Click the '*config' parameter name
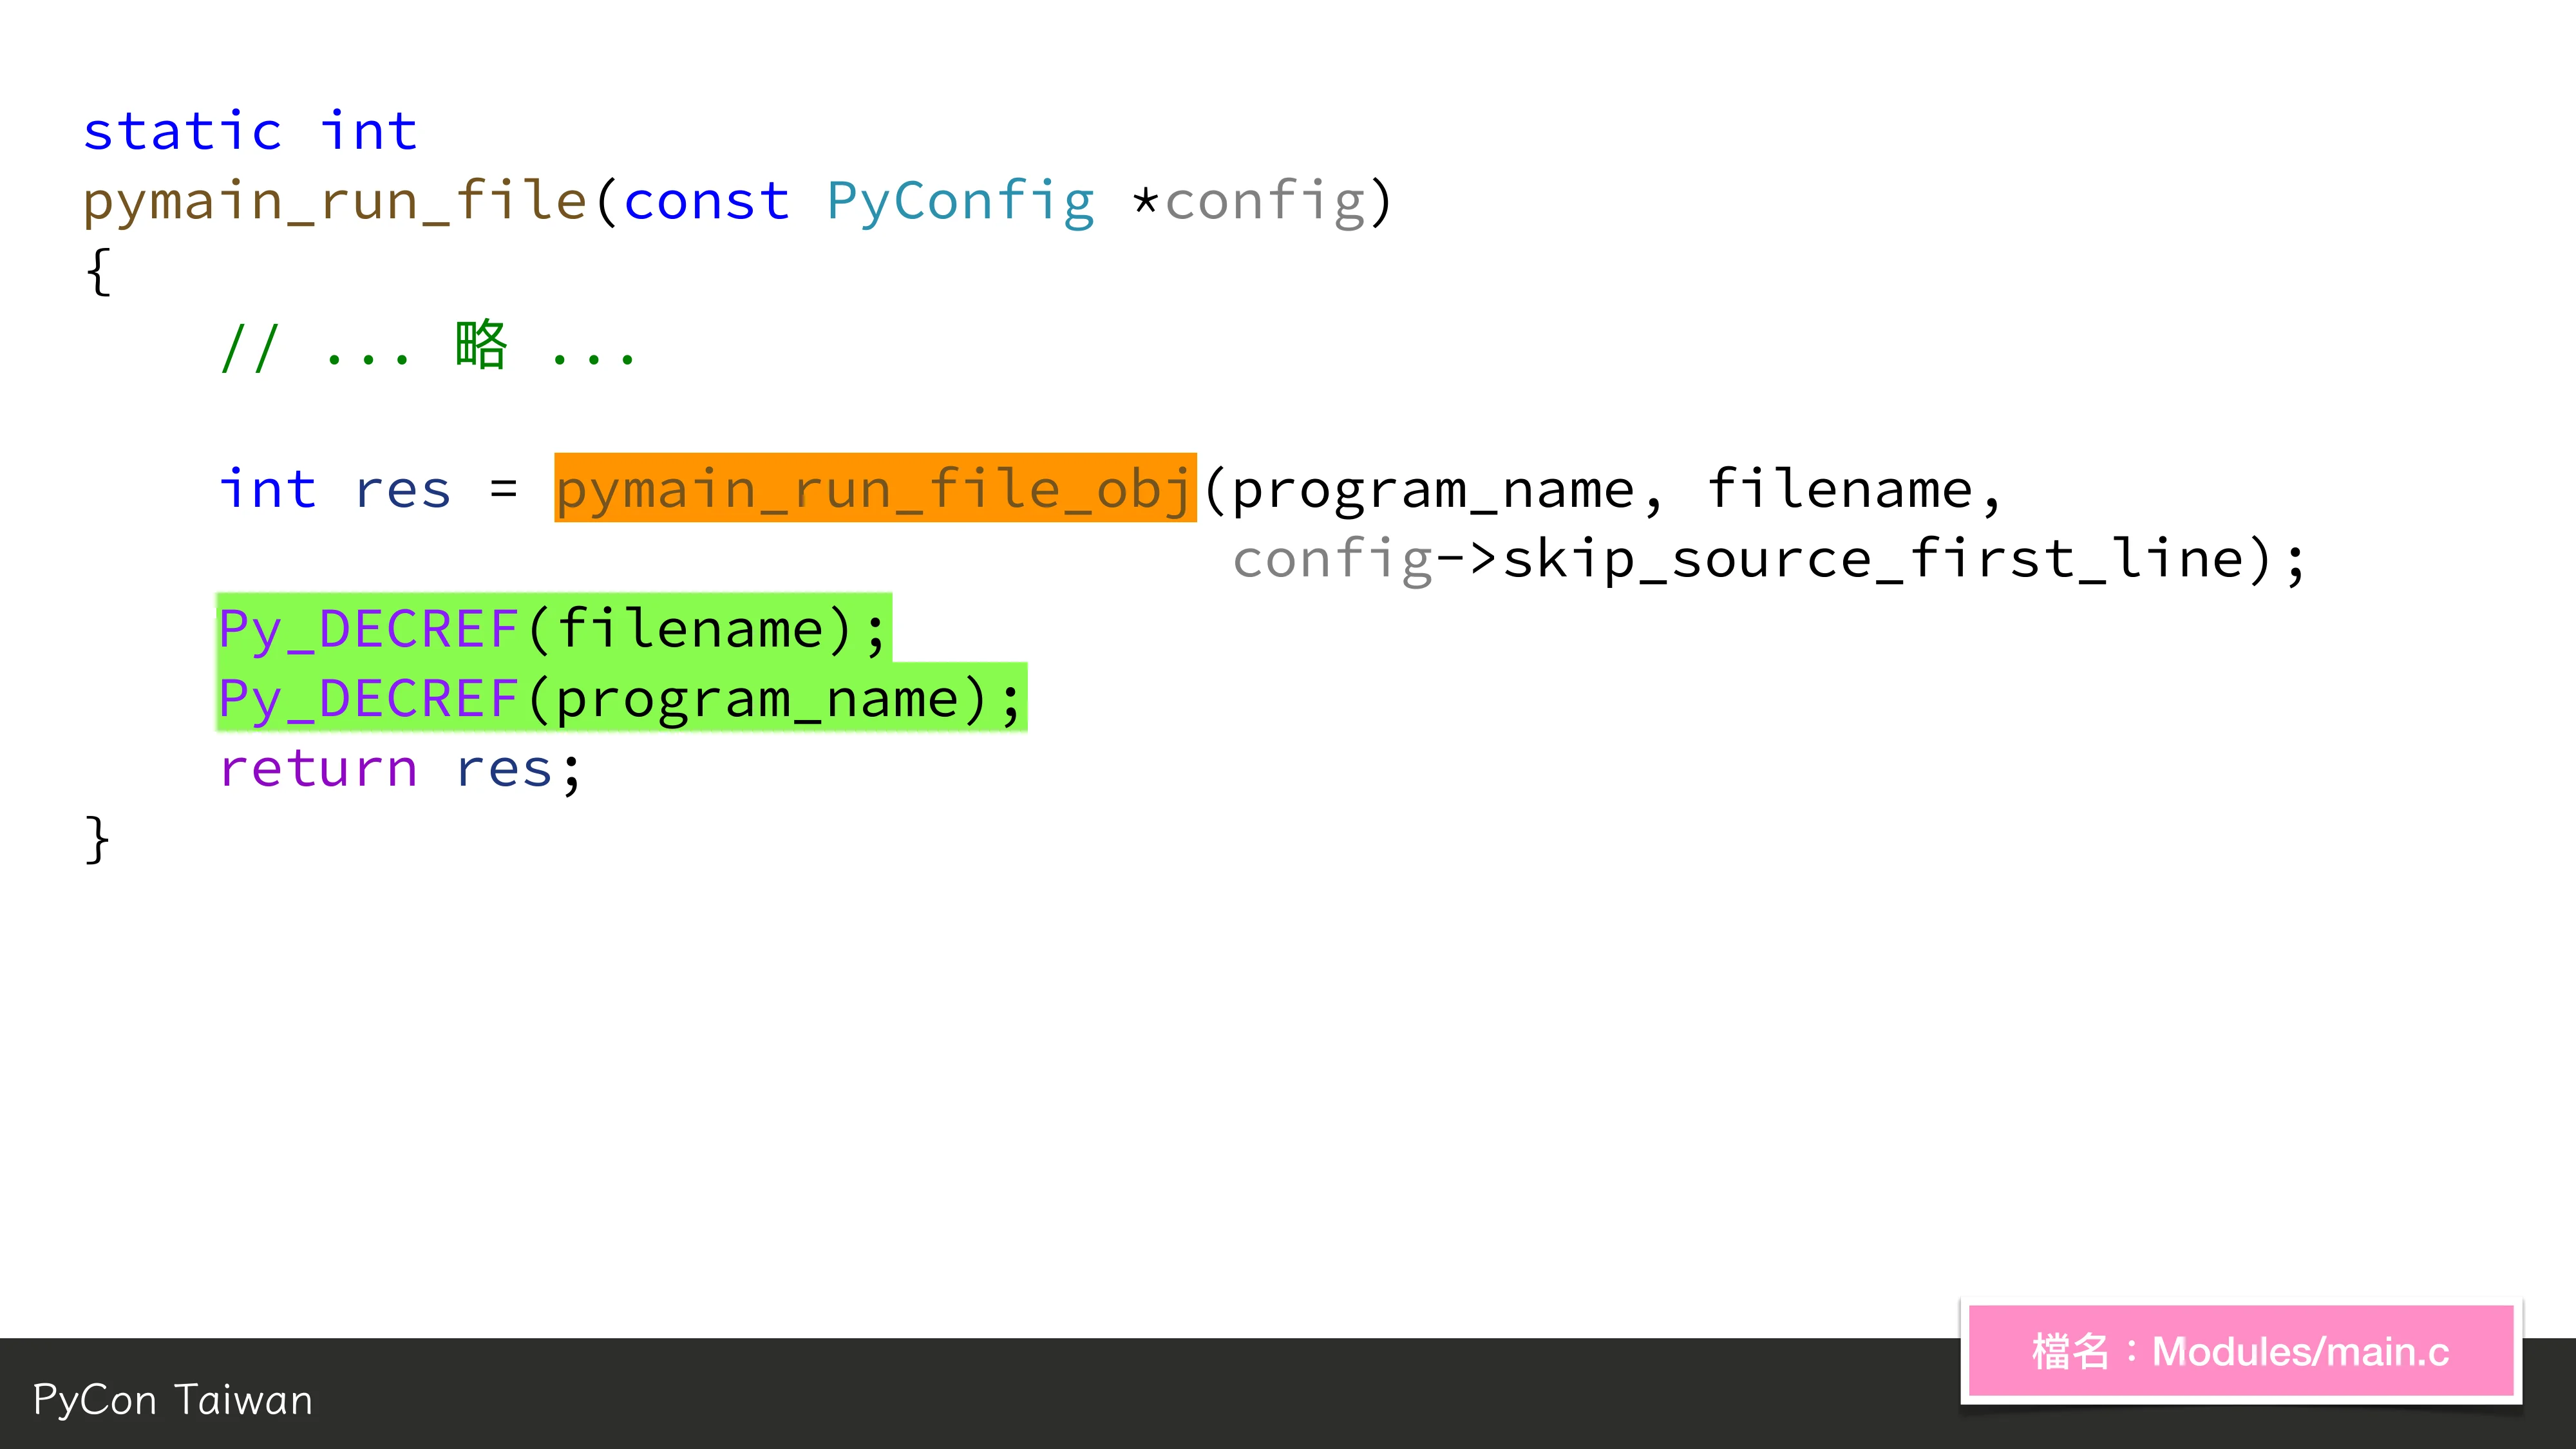Screen dimensions: 2576x1449 [x=1250, y=201]
